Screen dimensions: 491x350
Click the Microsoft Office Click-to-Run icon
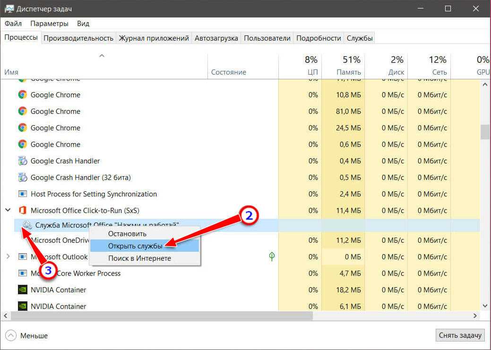coord(22,210)
